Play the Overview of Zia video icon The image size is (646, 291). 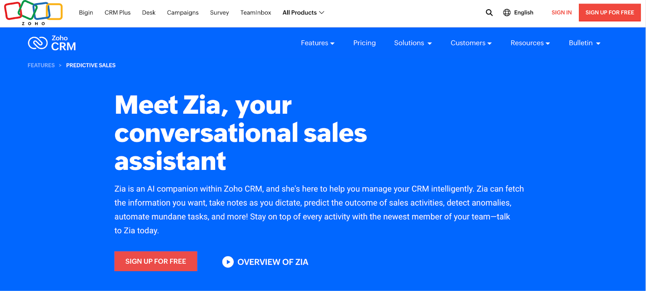coord(228,262)
